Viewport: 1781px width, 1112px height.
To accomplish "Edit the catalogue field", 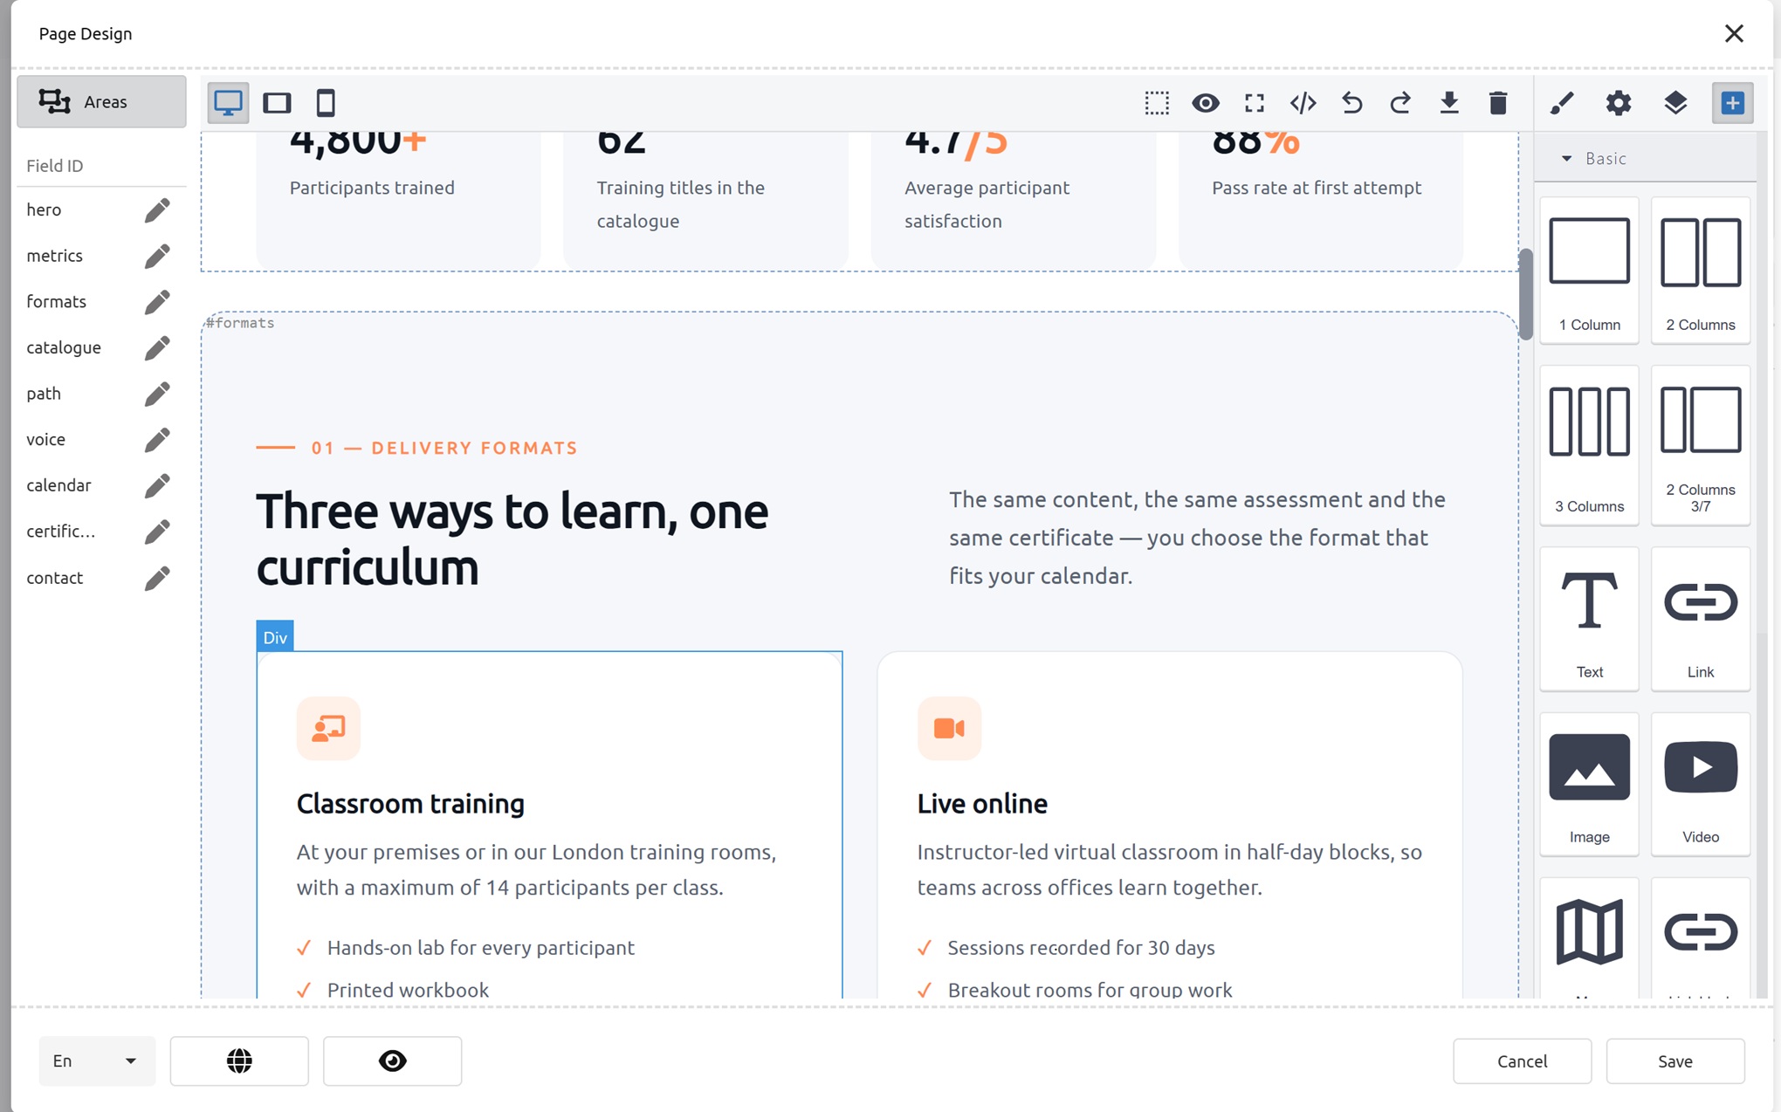I will click(157, 347).
